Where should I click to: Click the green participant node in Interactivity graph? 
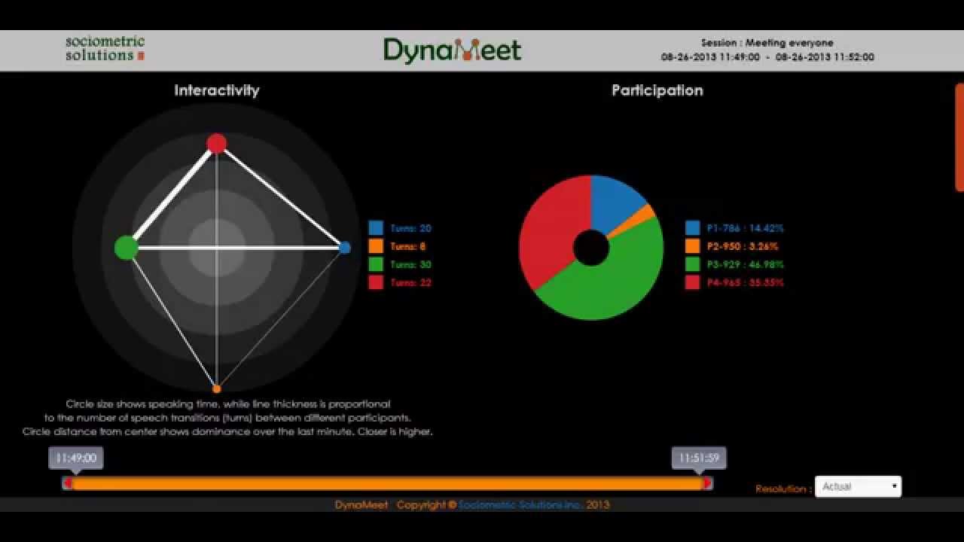pos(127,248)
